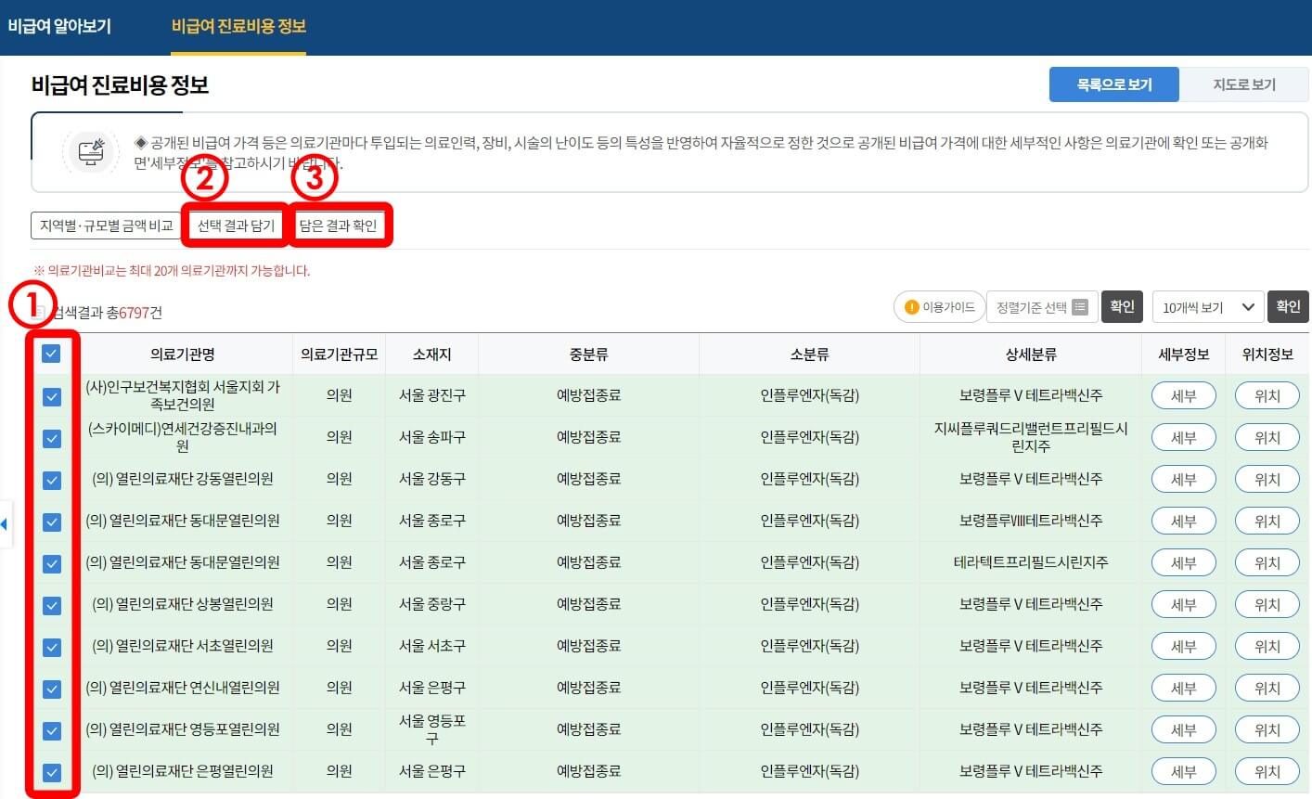Uncheck the checkbox for (의) 열린의료재단 강동열린의원
This screenshot has height=799, width=1312.
pyautogui.click(x=51, y=479)
